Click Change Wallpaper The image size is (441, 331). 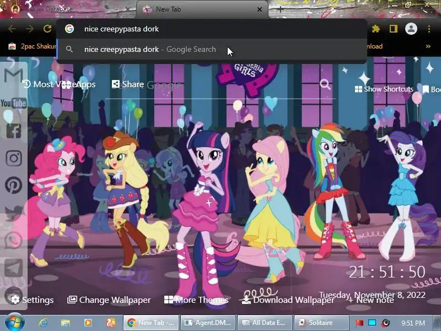[109, 300]
